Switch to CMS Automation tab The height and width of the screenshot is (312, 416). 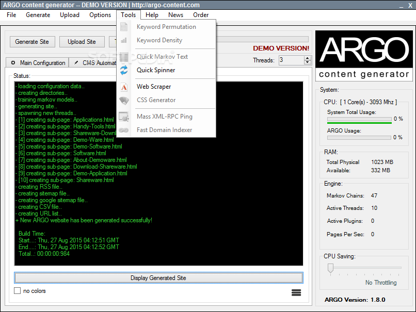pyautogui.click(x=93, y=63)
